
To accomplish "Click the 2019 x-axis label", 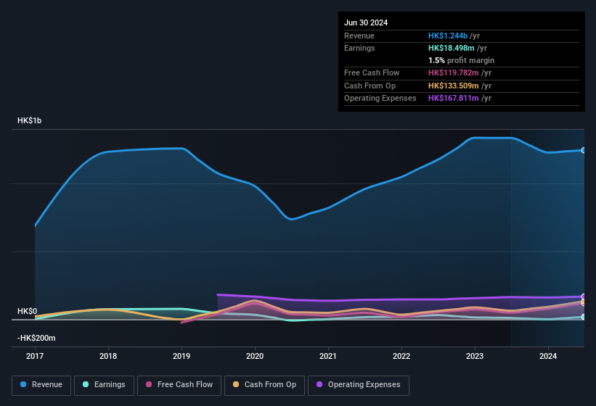I will point(181,356).
